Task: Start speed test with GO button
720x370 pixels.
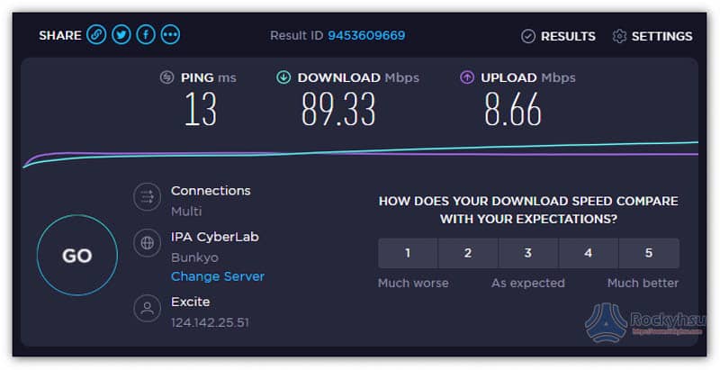Action: pos(77,256)
